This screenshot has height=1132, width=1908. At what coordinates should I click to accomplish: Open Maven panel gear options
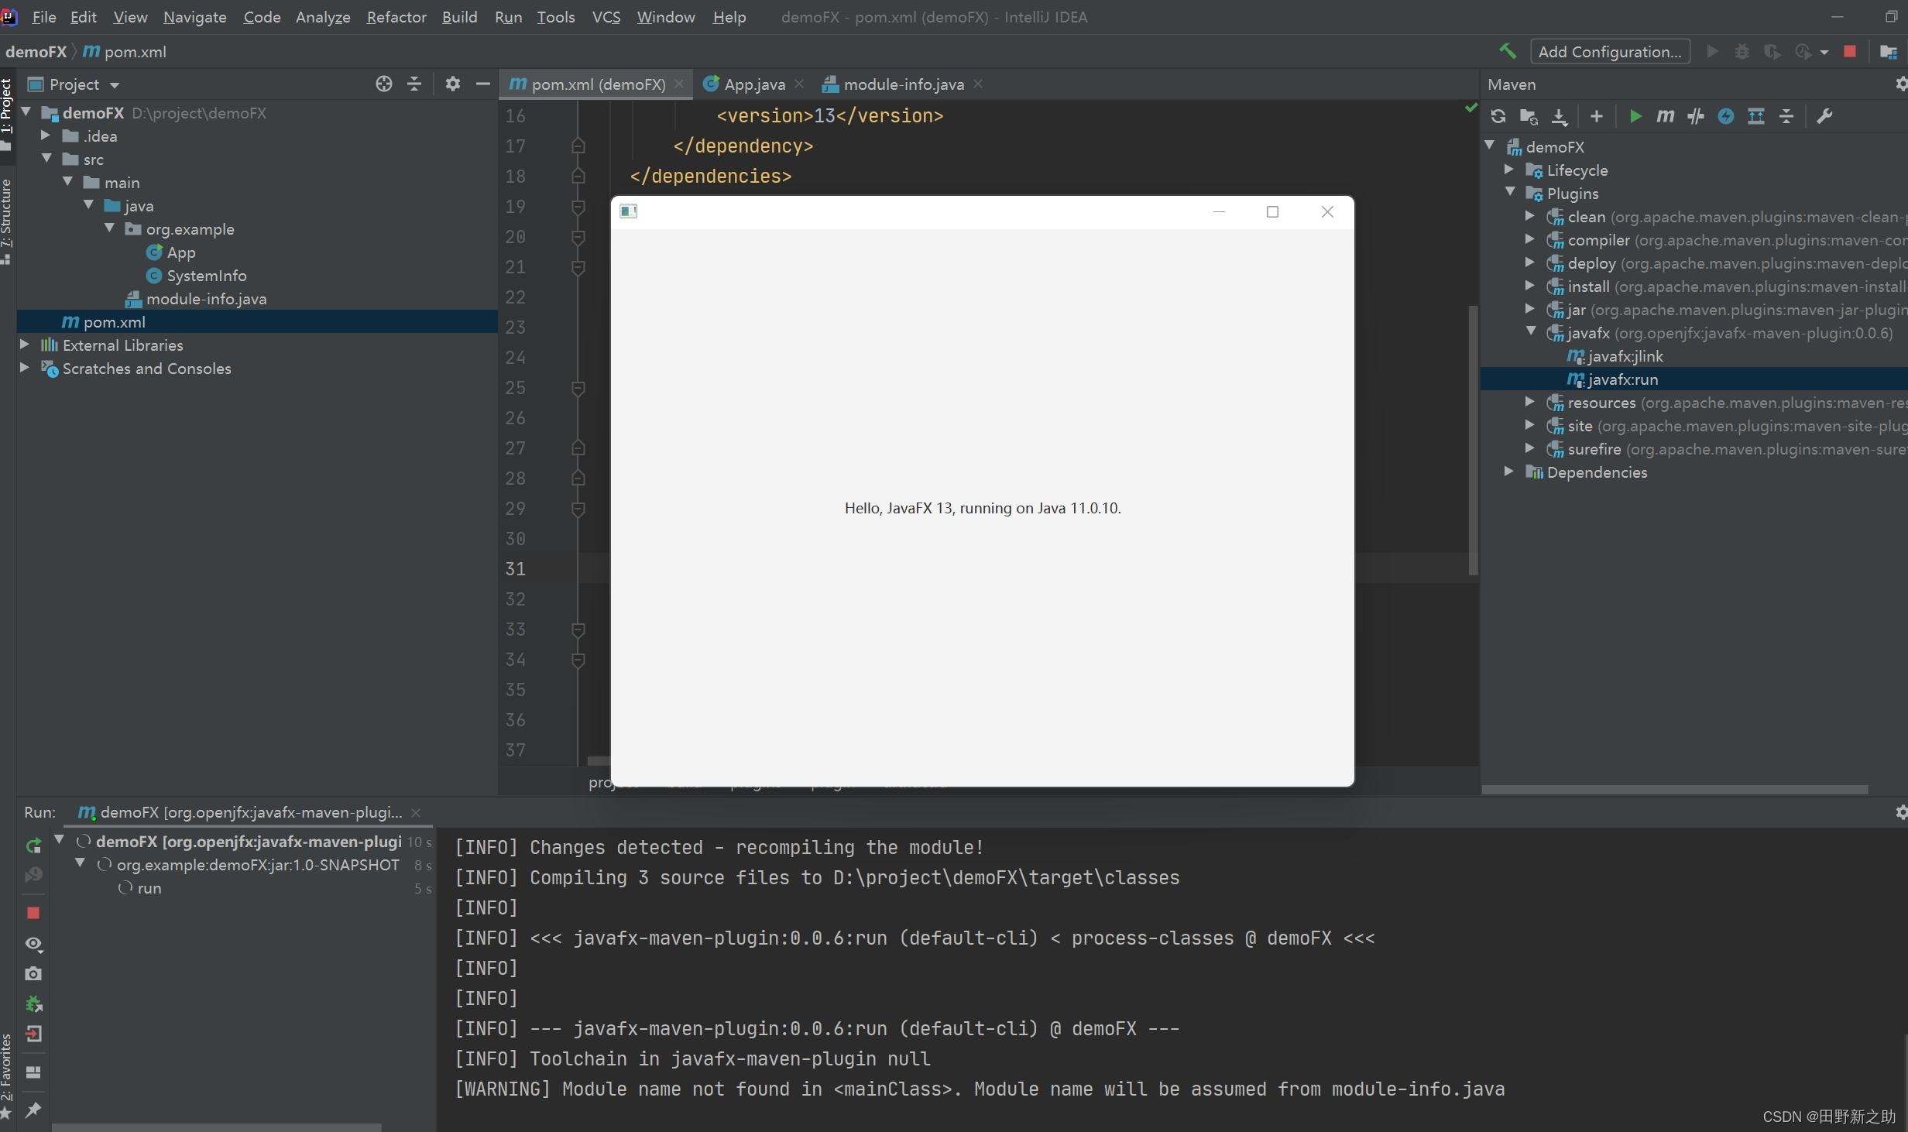coord(1901,84)
